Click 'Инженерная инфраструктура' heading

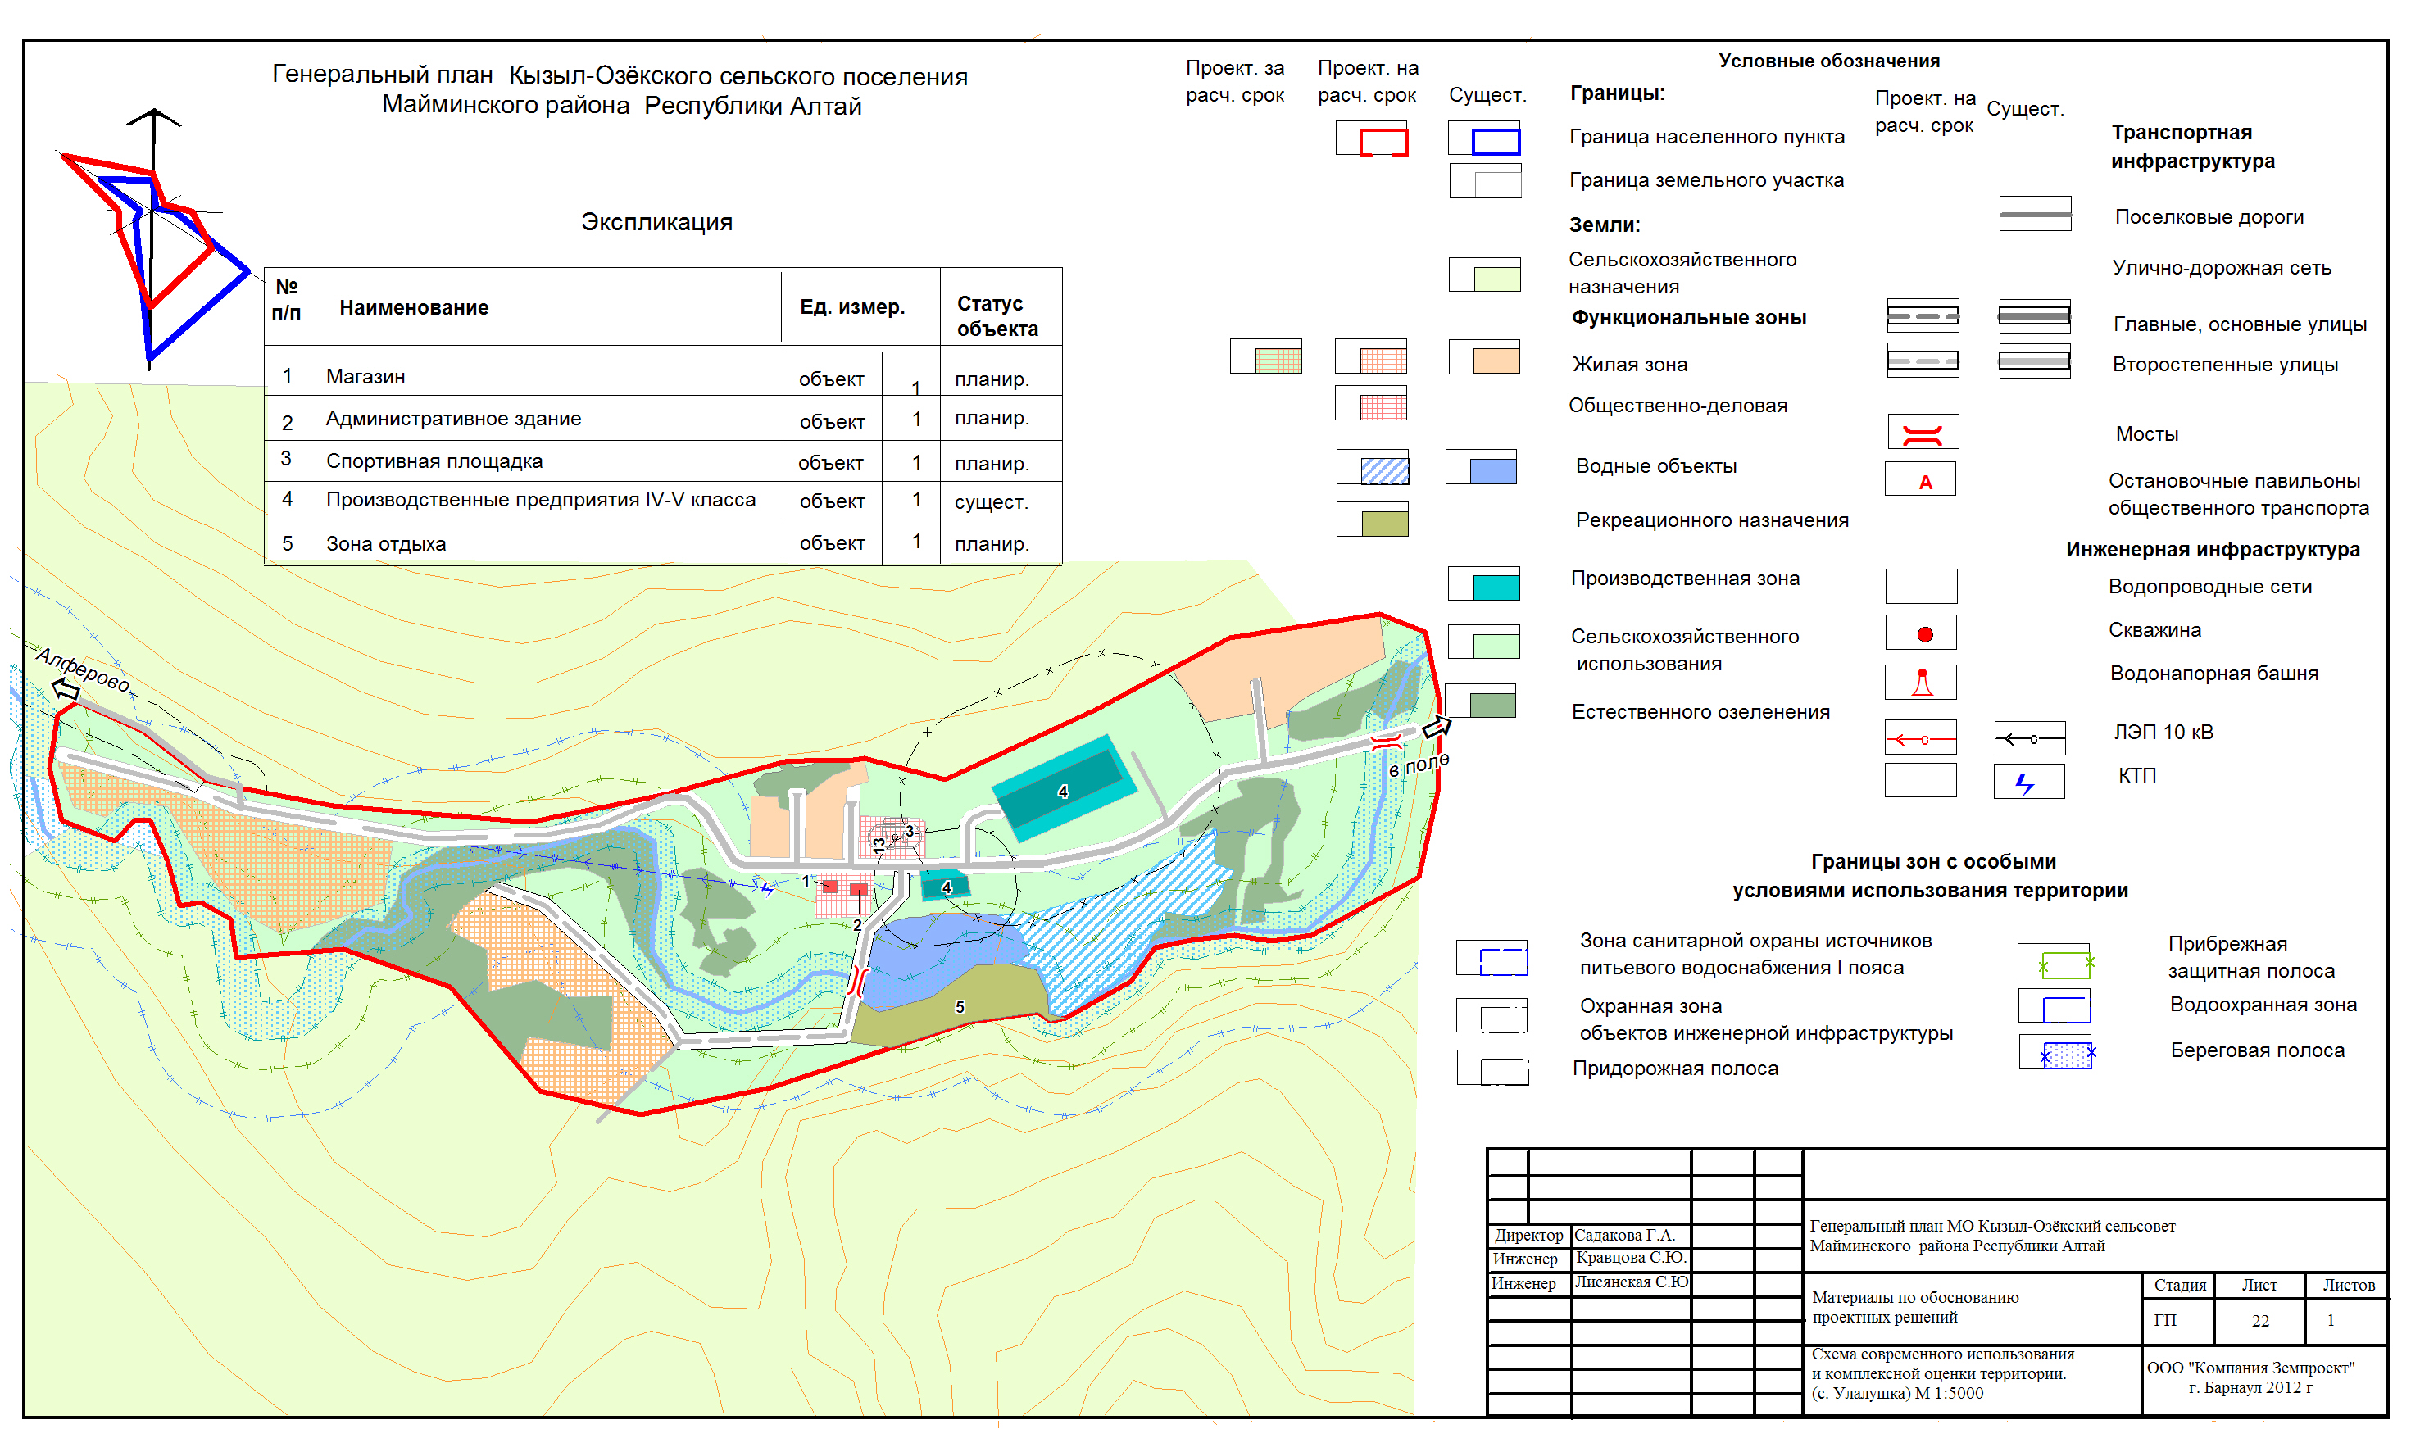tap(2213, 550)
